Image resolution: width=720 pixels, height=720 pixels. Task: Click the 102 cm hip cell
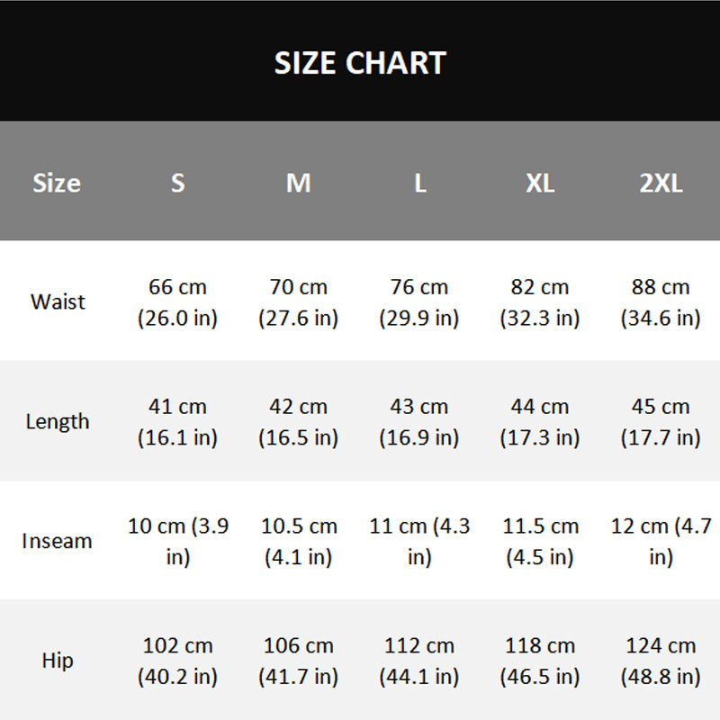(x=177, y=661)
